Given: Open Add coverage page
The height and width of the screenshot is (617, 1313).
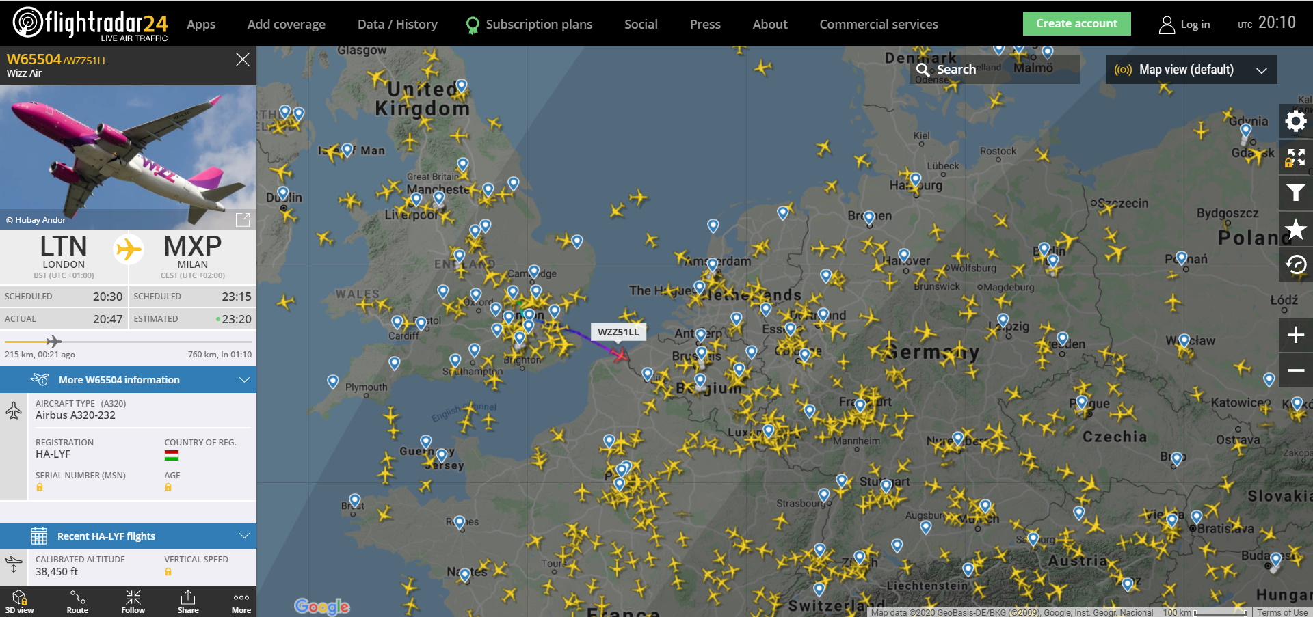Looking at the screenshot, I should point(287,25).
